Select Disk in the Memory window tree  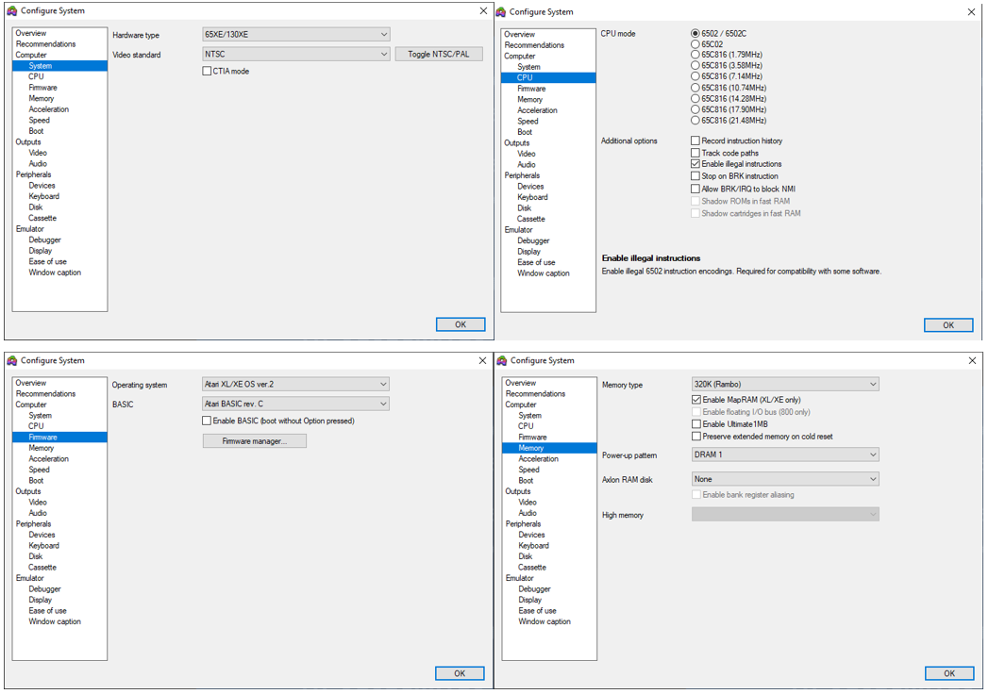coord(526,556)
